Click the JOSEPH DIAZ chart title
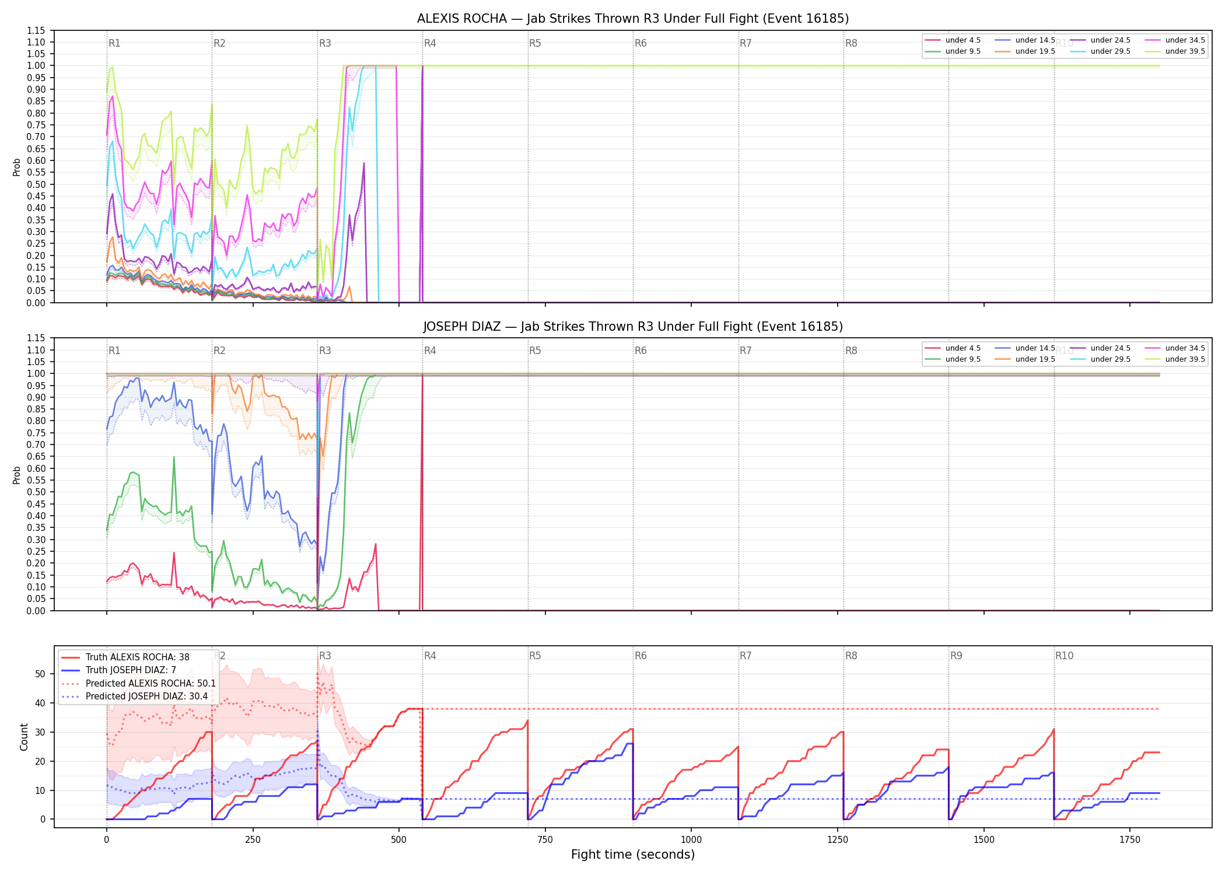The height and width of the screenshot is (875, 1225). (633, 327)
